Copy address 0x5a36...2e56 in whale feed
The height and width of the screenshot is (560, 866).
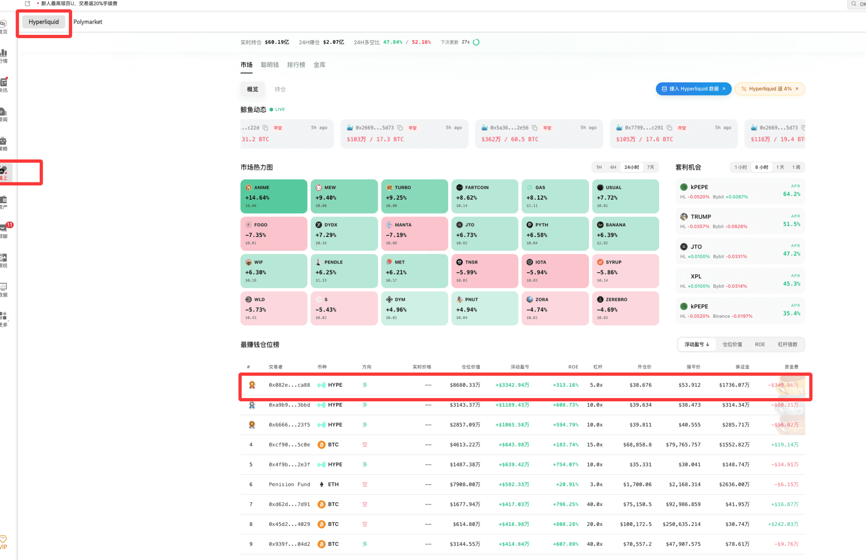pyautogui.click(x=535, y=128)
